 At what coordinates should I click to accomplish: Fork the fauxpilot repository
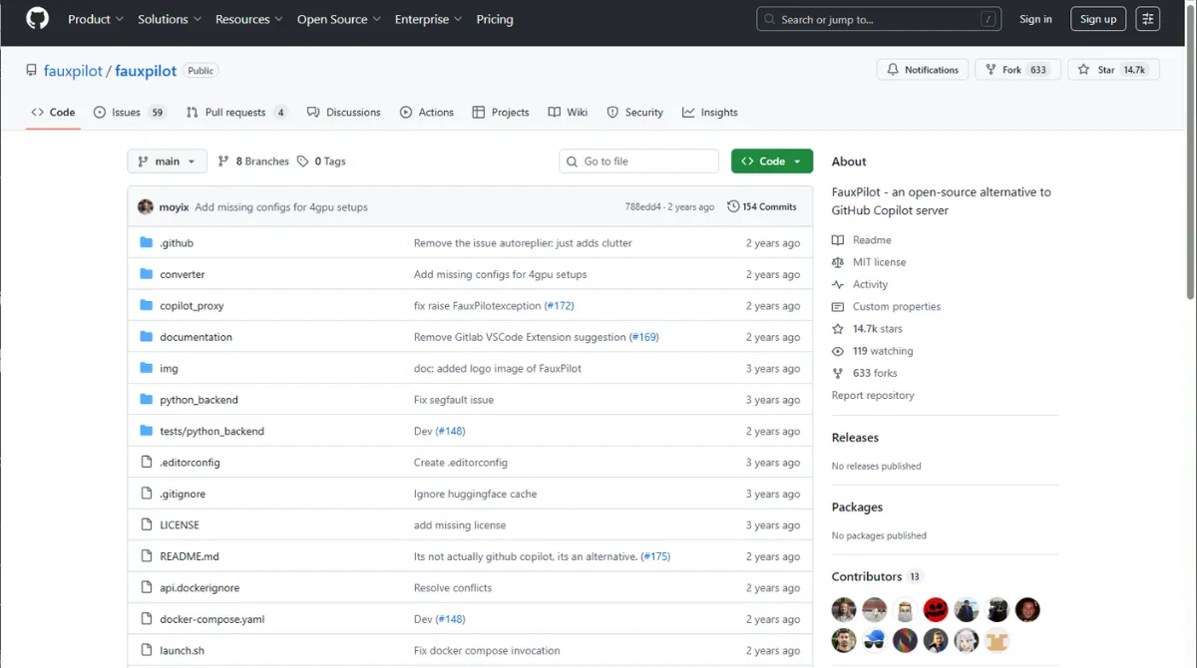(1016, 70)
